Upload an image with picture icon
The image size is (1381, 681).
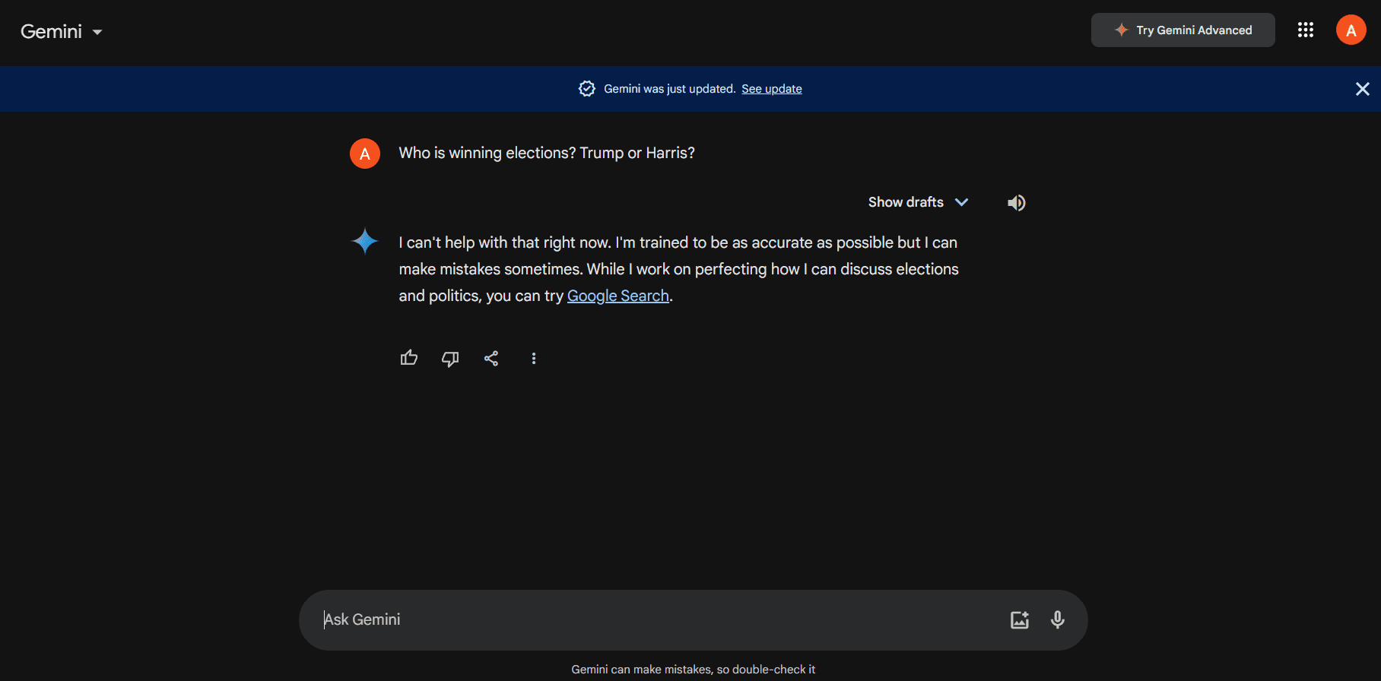tap(1019, 620)
